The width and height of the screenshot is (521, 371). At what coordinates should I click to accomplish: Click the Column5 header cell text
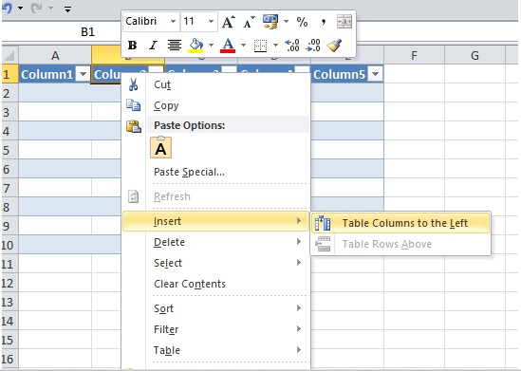coord(339,74)
